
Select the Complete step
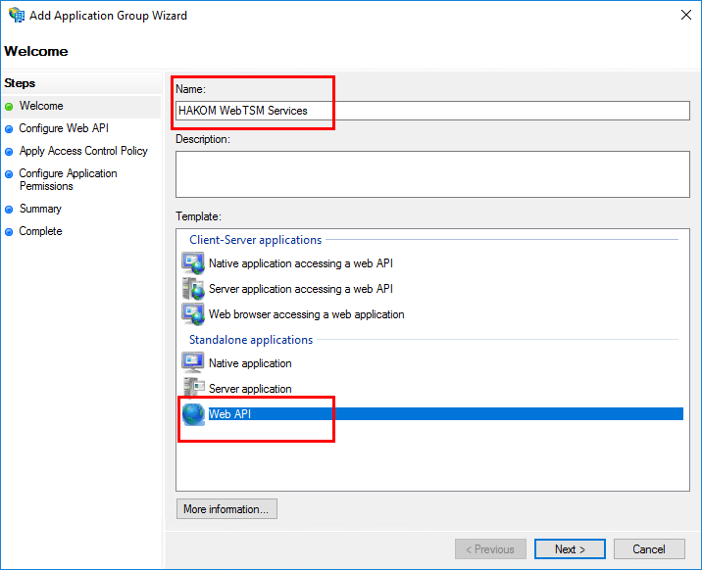click(x=40, y=231)
